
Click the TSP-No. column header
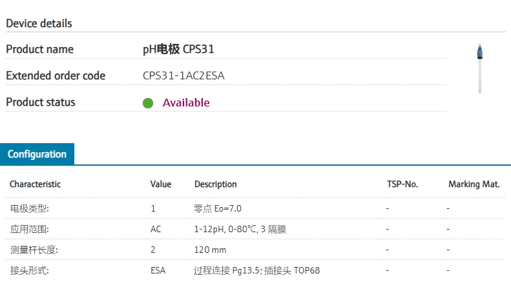402,184
